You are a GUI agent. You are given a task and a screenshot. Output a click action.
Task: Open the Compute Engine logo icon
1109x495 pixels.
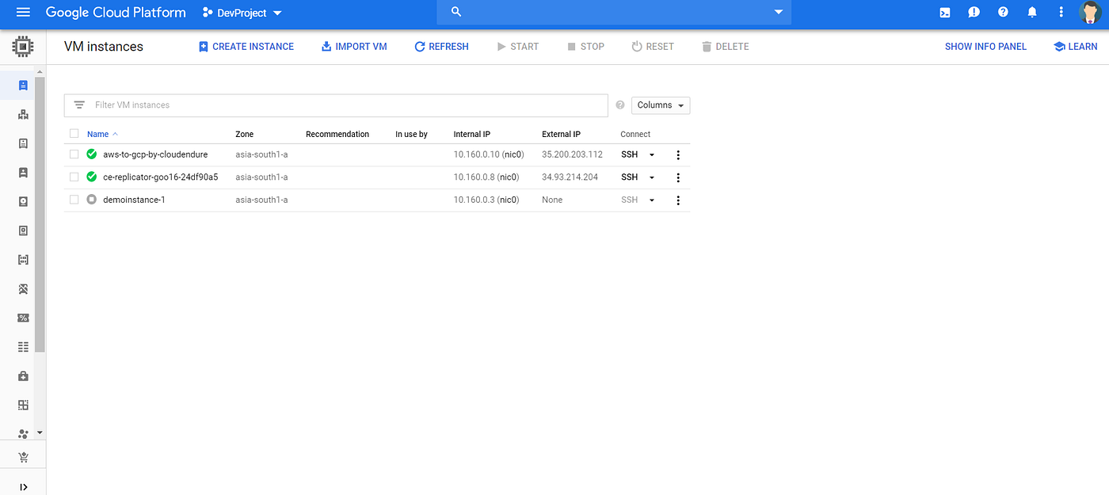coord(22,45)
